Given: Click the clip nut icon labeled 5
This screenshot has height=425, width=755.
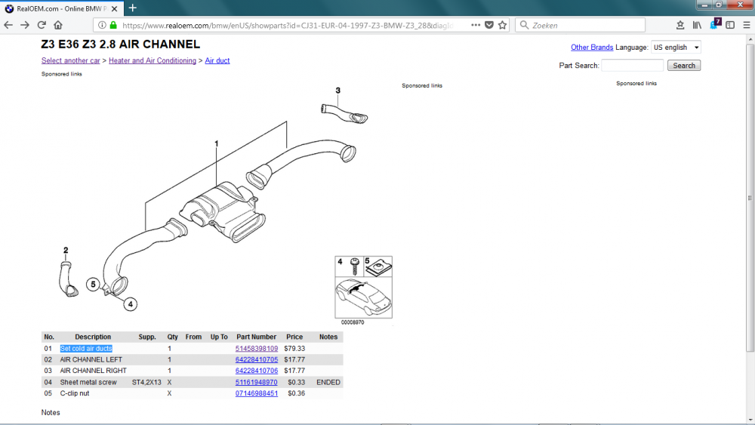Looking at the screenshot, I should (378, 266).
